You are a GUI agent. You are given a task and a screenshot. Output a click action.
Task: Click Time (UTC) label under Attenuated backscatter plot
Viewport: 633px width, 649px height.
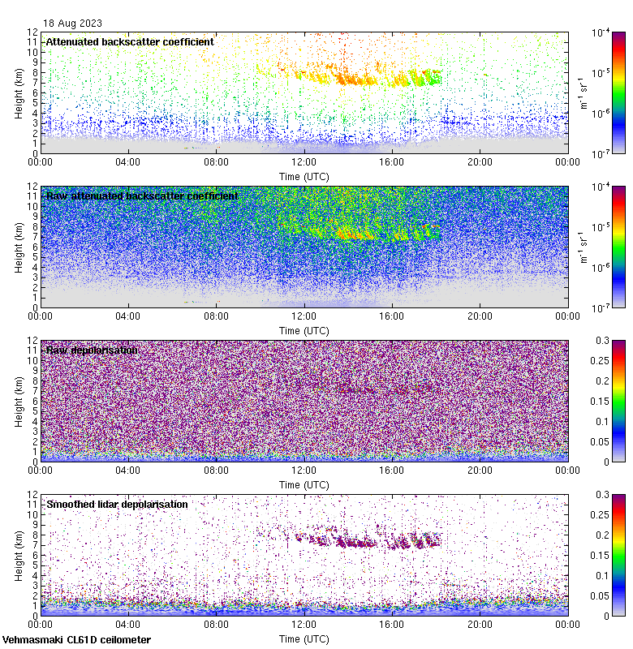tap(304, 177)
